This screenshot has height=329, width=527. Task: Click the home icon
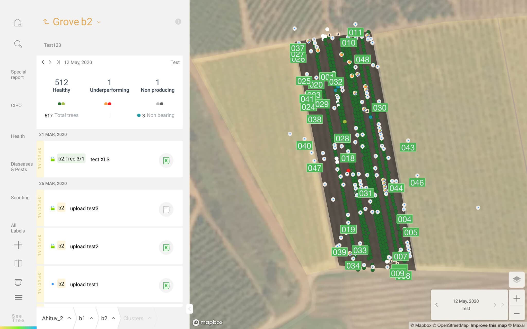[x=18, y=22]
